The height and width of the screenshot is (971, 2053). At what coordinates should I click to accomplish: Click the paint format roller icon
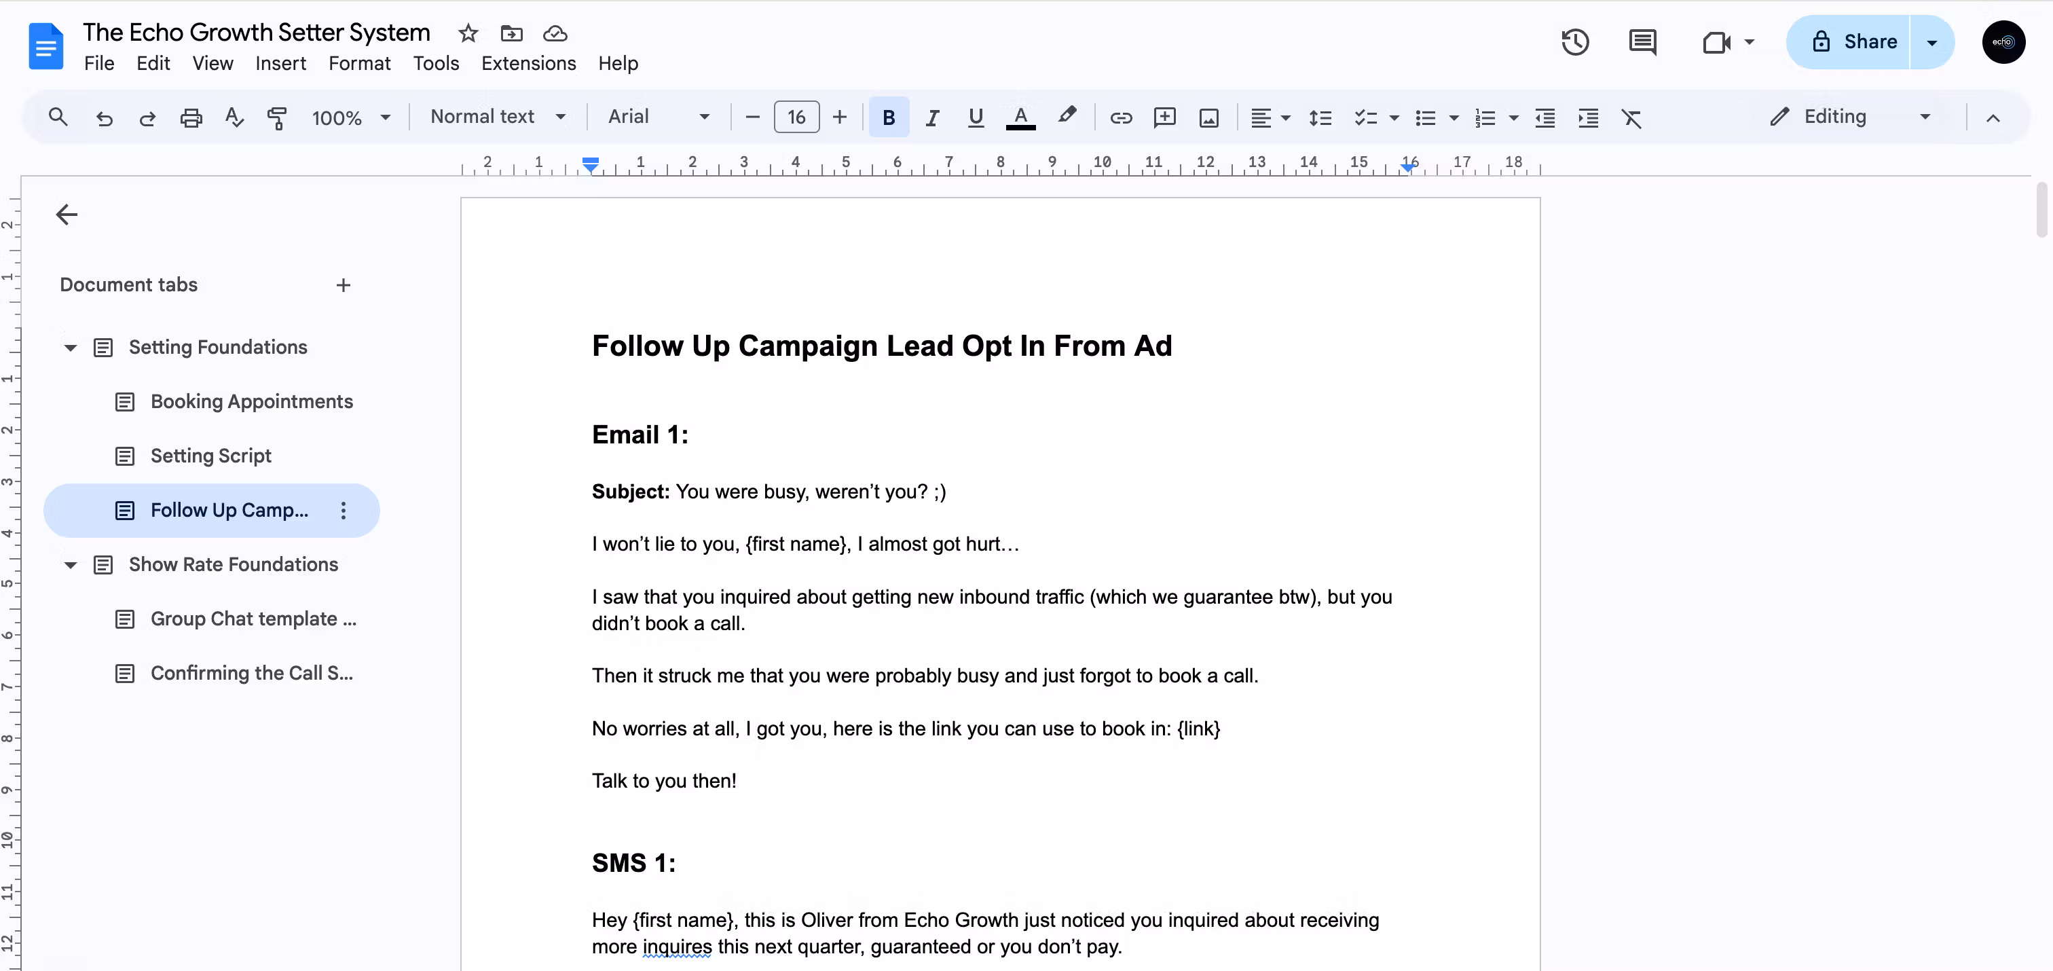[x=276, y=117]
